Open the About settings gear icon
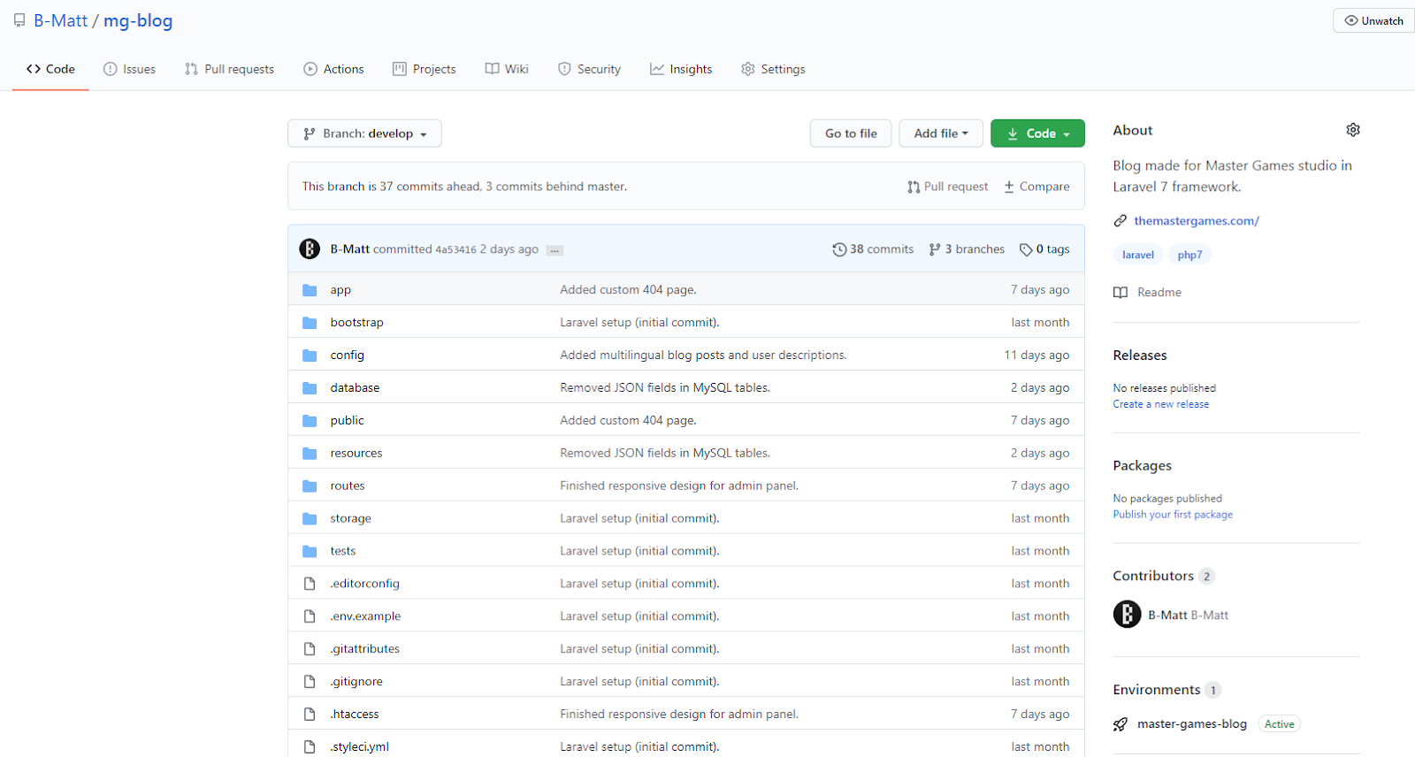1415x757 pixels. (1353, 130)
